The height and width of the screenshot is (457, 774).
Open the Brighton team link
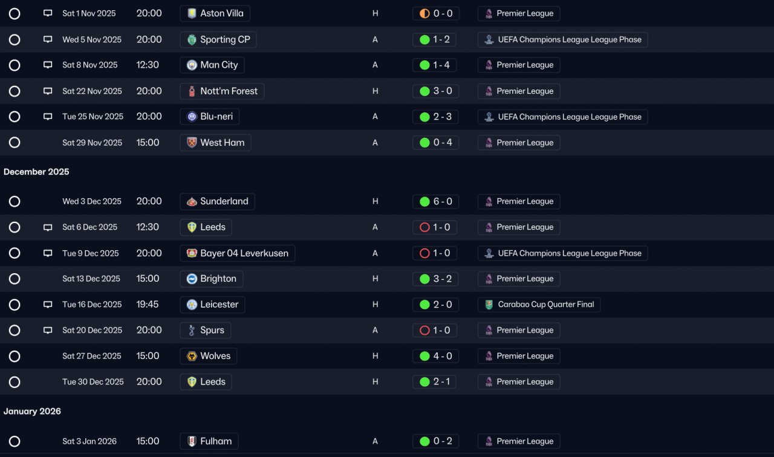click(x=212, y=279)
